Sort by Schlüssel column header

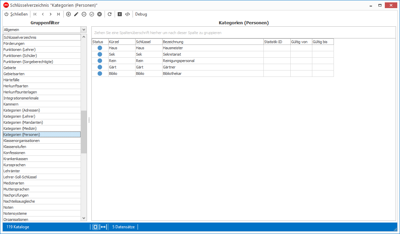[x=149, y=42]
